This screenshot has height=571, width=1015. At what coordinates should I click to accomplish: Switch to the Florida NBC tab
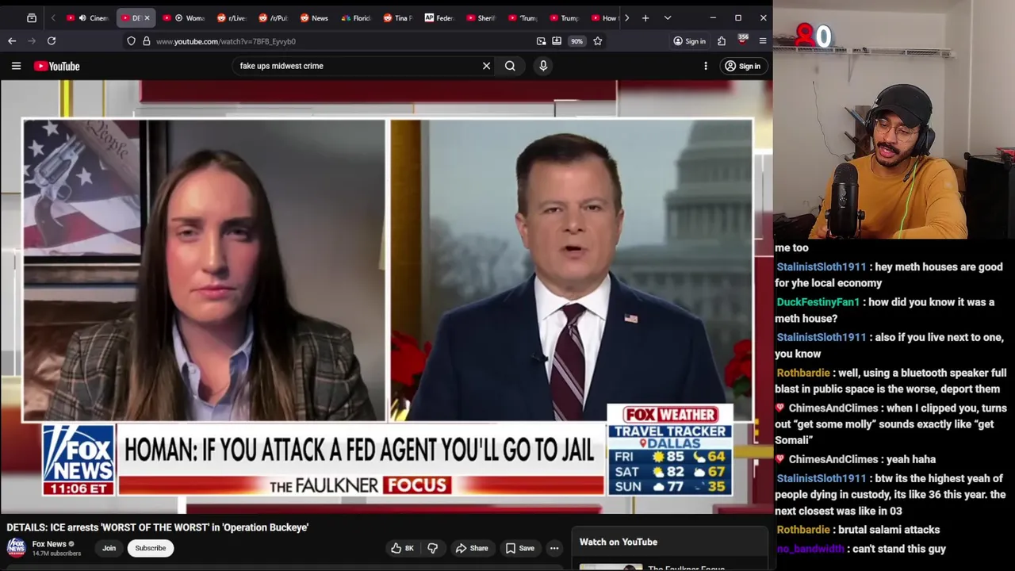(356, 17)
